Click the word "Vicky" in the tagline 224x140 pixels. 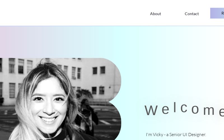coord(158,134)
